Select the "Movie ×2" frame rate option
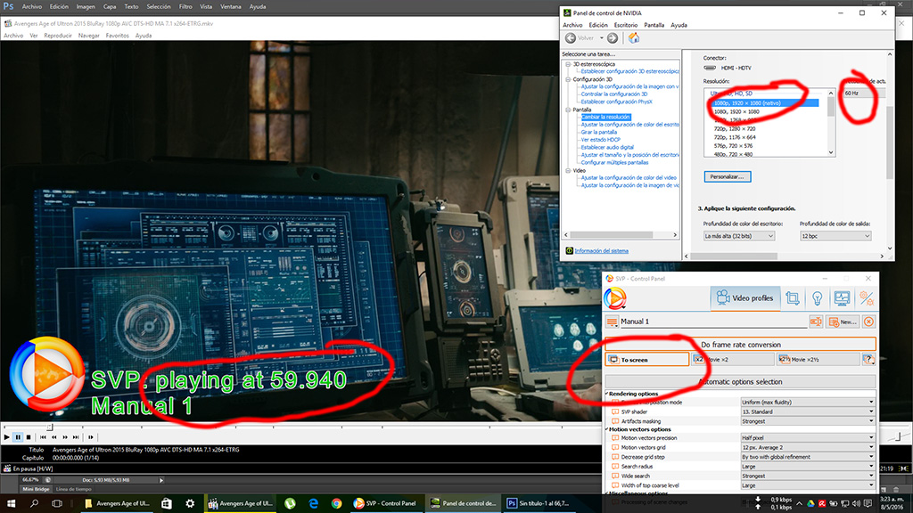913x513 pixels. tap(733, 359)
